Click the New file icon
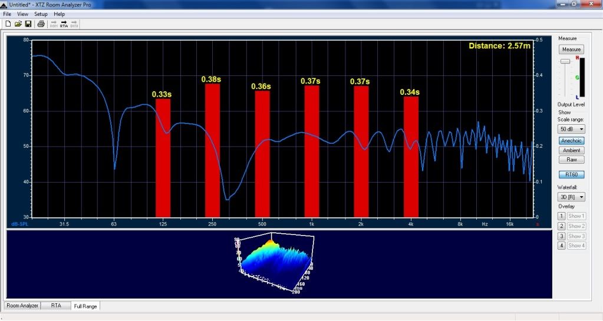The width and height of the screenshot is (603, 321). point(8,24)
